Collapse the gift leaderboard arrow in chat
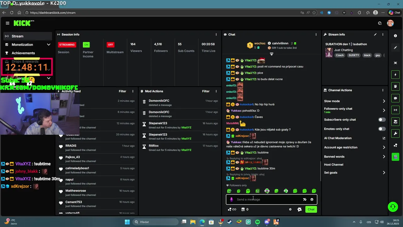Screen dimensions: 403x227 click(x=271, y=54)
